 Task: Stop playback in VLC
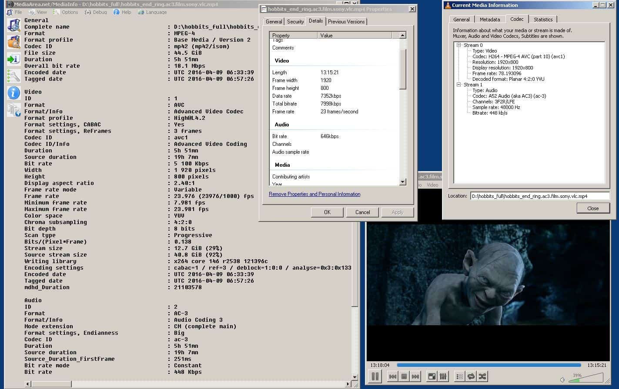point(404,376)
